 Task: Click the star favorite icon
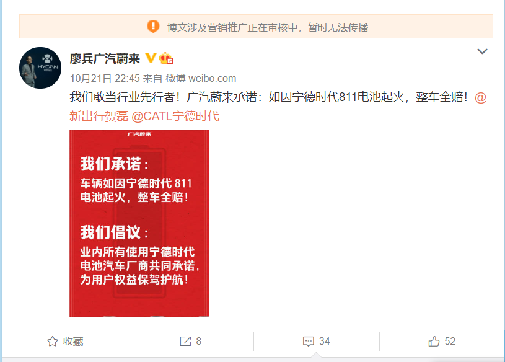click(53, 341)
